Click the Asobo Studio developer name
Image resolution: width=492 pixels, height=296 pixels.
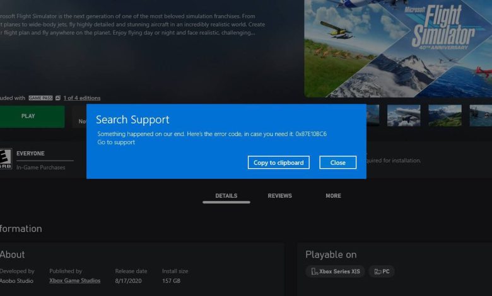pyautogui.click(x=16, y=281)
